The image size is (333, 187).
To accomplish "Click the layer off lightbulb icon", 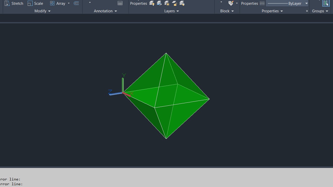I will (152, 3).
